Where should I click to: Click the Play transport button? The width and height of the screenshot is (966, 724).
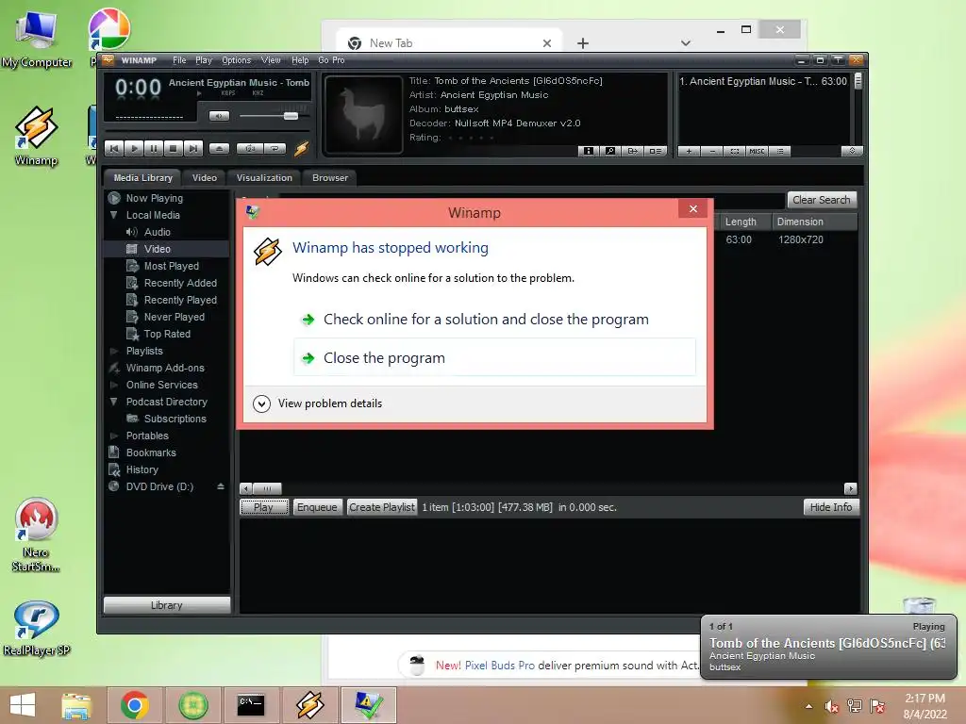click(x=134, y=148)
